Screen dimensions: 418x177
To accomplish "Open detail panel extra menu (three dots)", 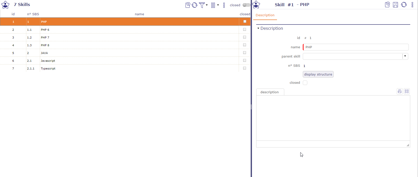I will point(412,4).
